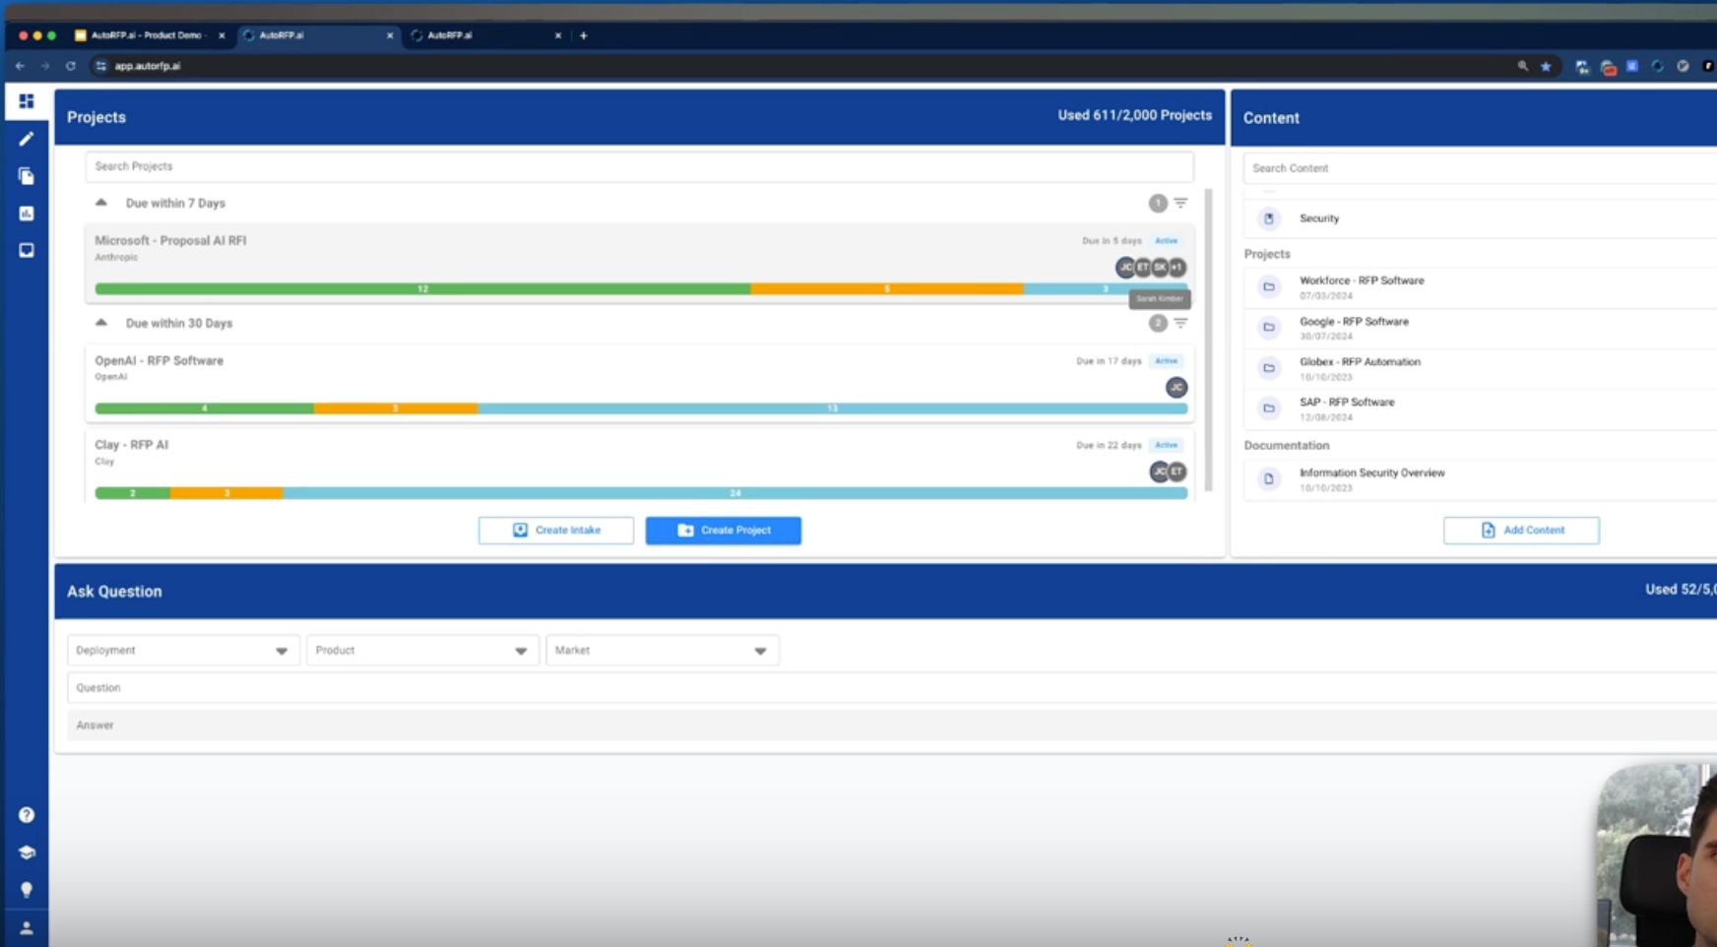Click the Search Projects field
The height and width of the screenshot is (947, 1717).
640,166
